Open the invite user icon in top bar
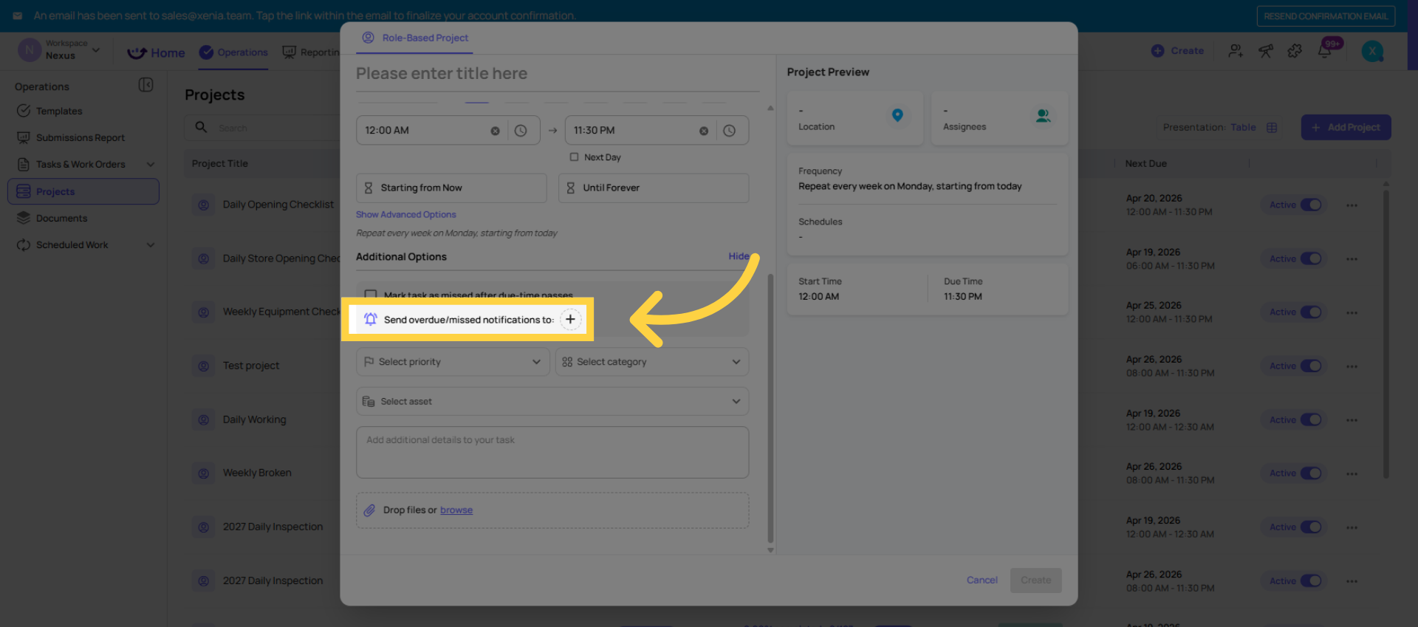1418x627 pixels. click(x=1236, y=51)
